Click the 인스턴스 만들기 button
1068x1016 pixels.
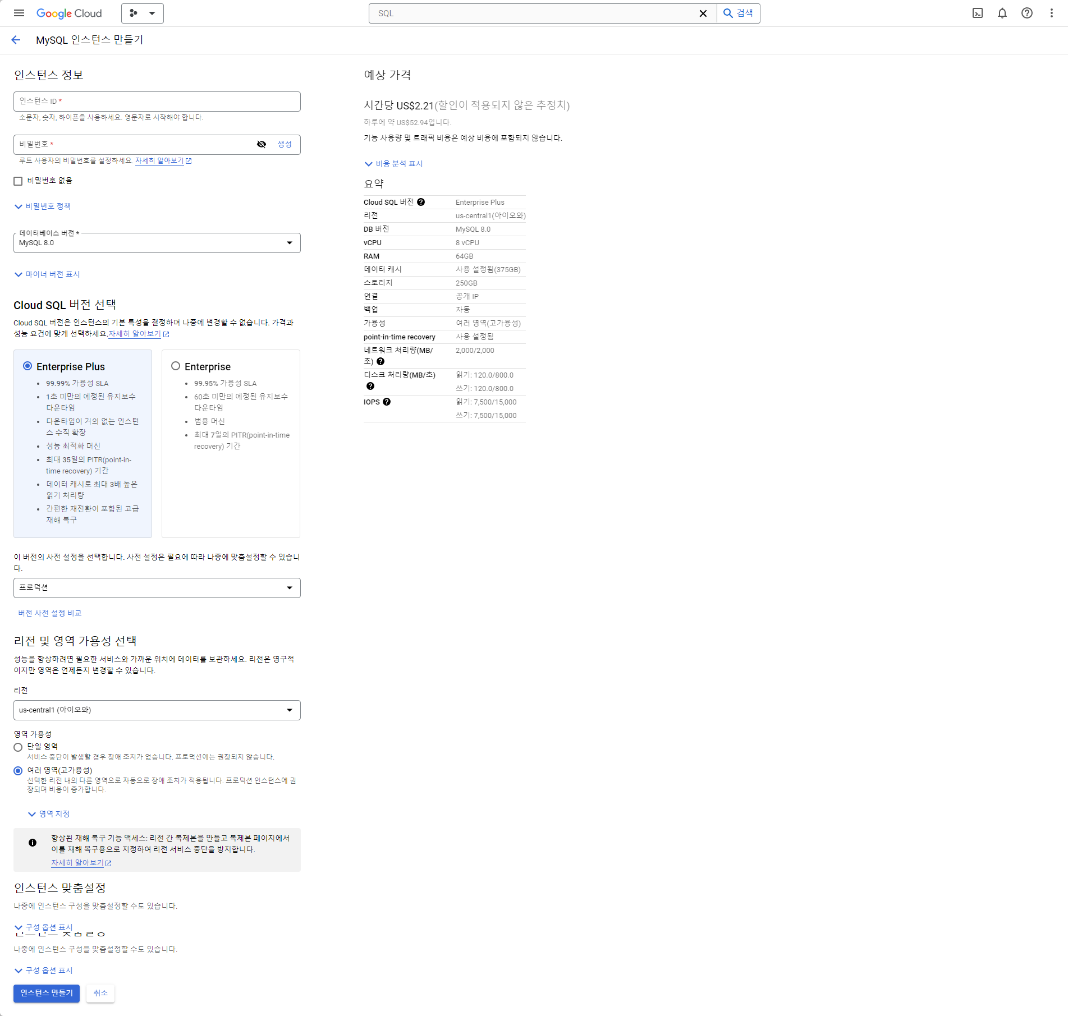pyautogui.click(x=47, y=993)
